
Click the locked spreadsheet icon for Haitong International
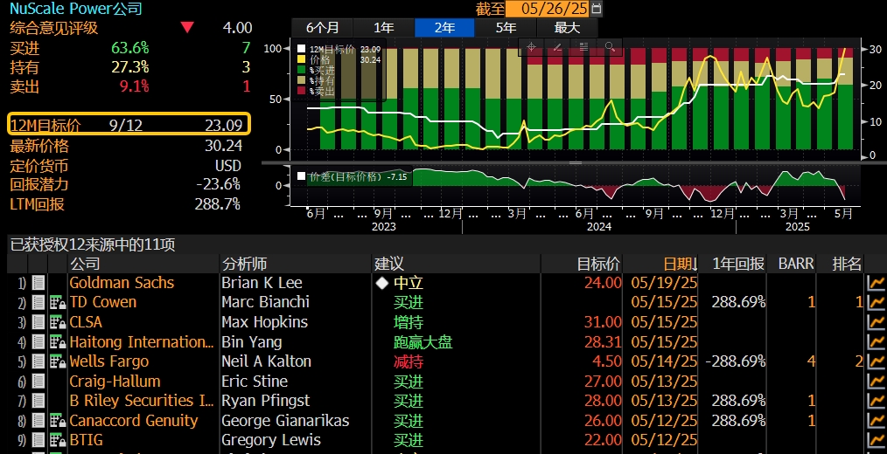point(58,342)
